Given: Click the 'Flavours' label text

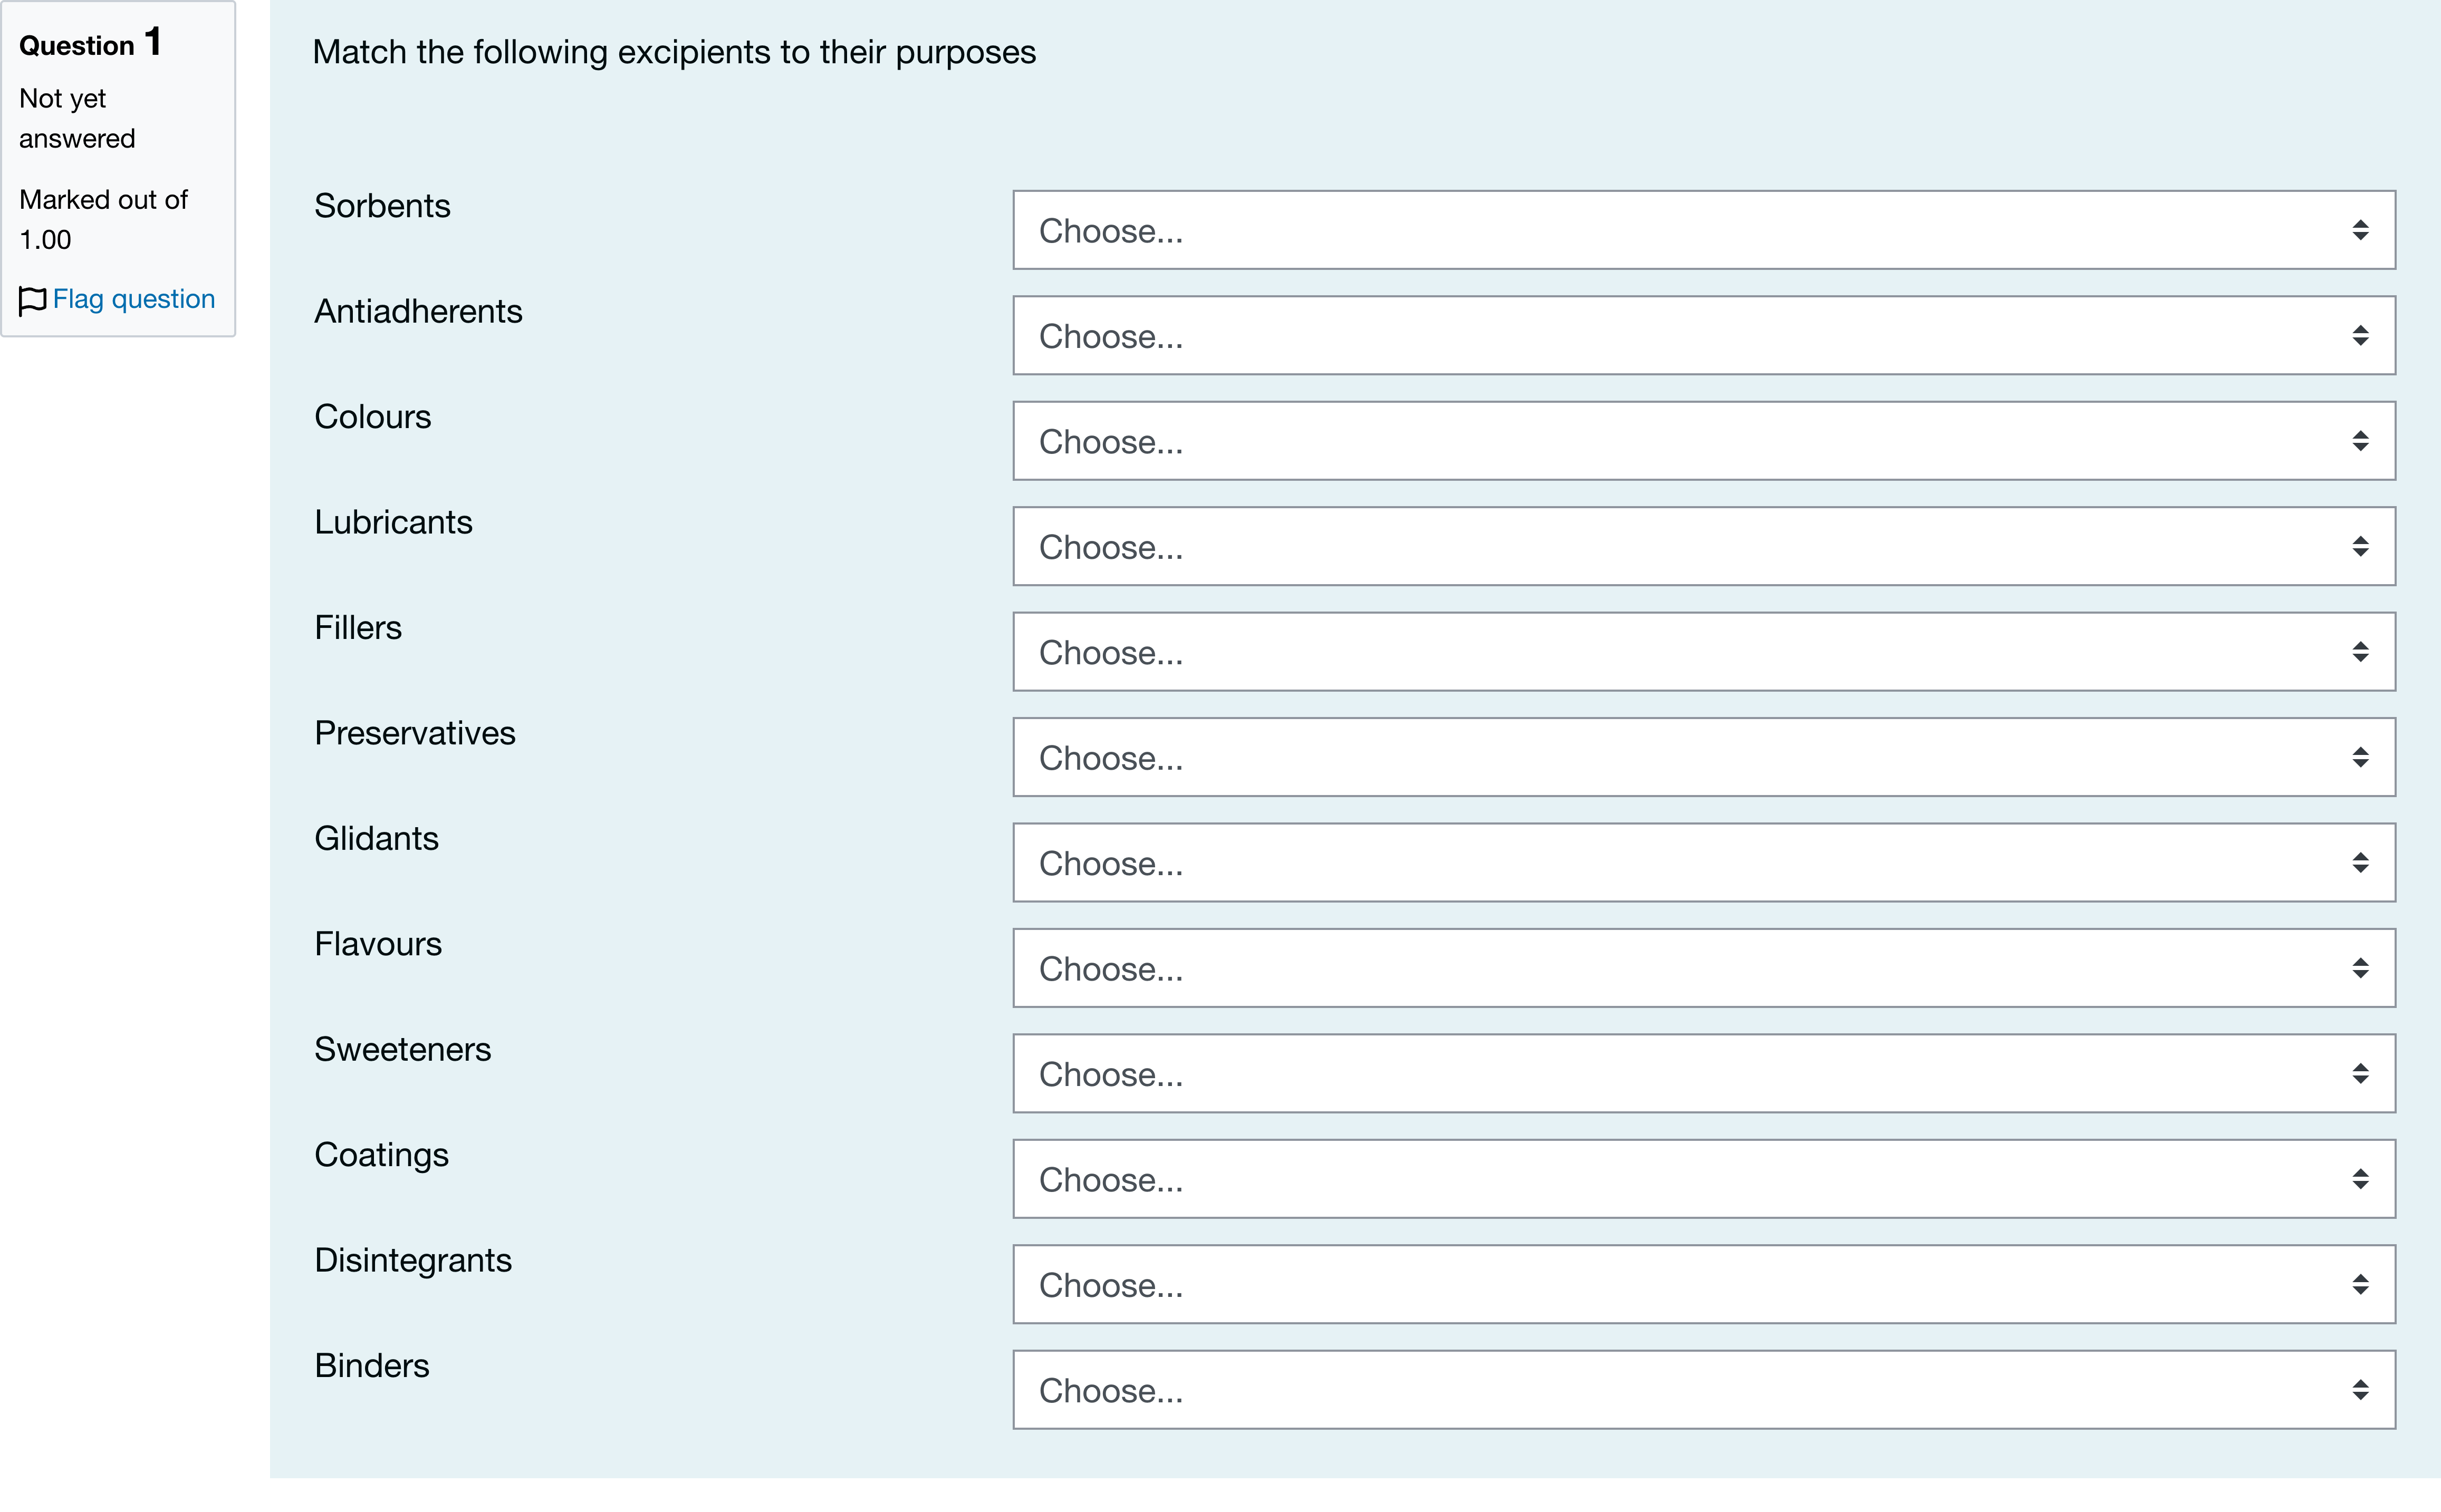Looking at the screenshot, I should tap(378, 944).
